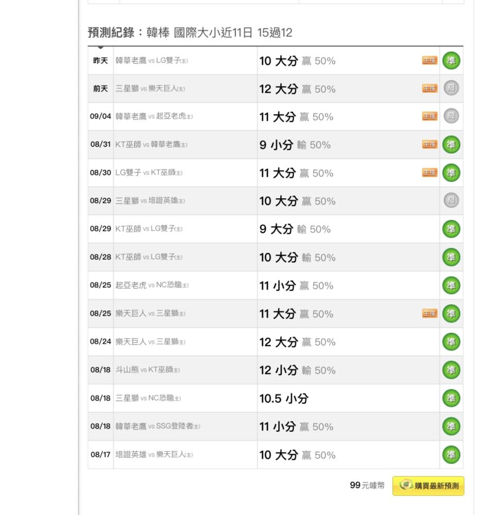Open 斗山熊 vs KT巫師 matchup
479x515 pixels.
click(x=147, y=370)
